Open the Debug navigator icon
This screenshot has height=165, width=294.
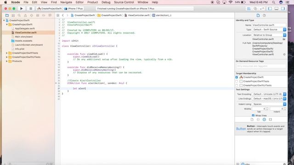coord(38,15)
